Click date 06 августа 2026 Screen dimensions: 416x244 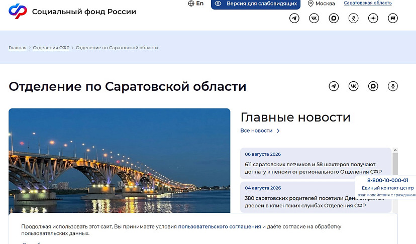coord(263,154)
